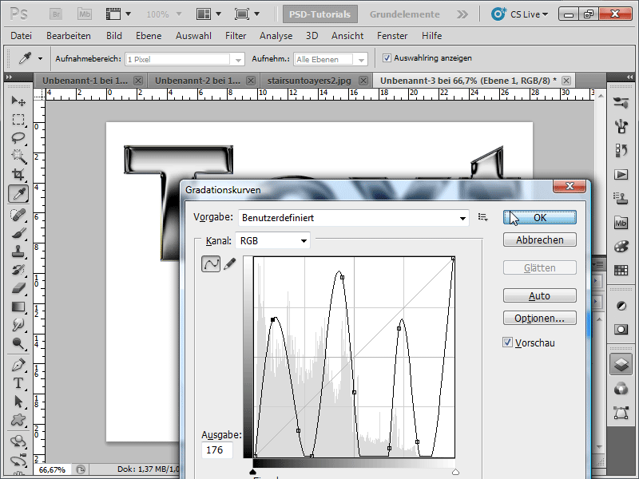Screen dimensions: 639x479
Task: Toggle the Auswahlring anzeigen checkbox
Action: pyautogui.click(x=387, y=58)
